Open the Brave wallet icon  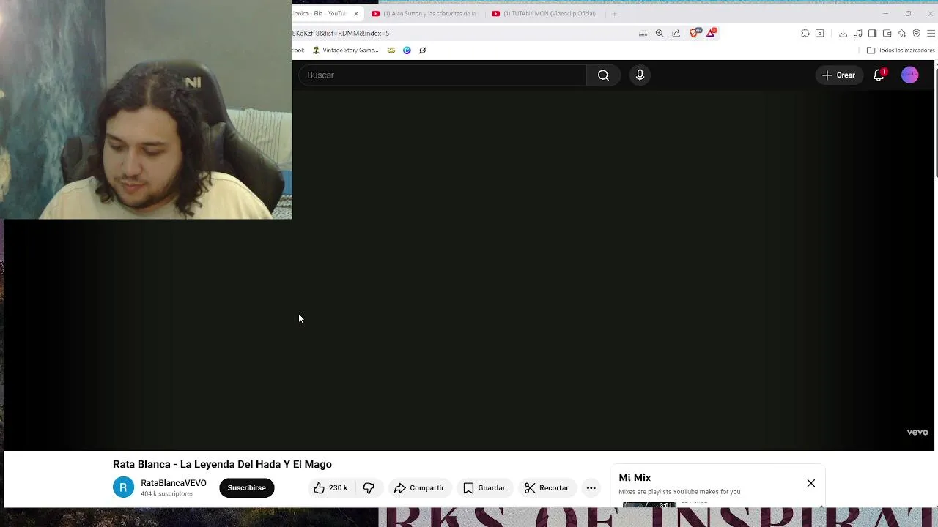point(887,33)
